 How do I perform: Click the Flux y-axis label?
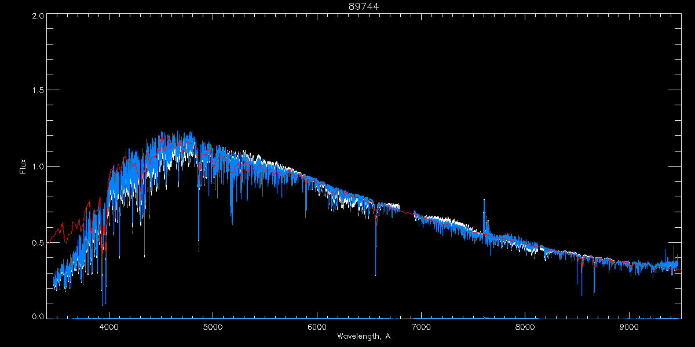[23, 167]
